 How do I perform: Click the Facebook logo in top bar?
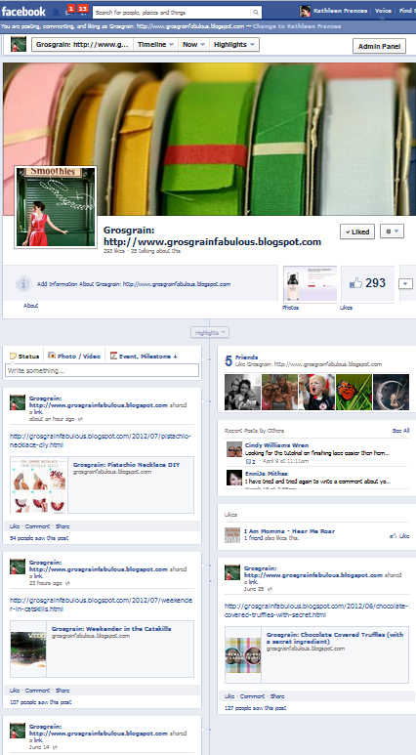(x=23, y=11)
